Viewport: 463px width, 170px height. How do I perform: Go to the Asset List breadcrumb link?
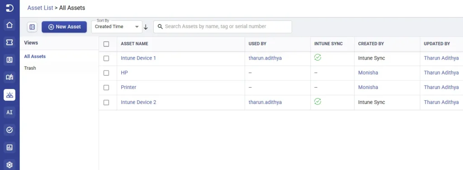(x=40, y=8)
